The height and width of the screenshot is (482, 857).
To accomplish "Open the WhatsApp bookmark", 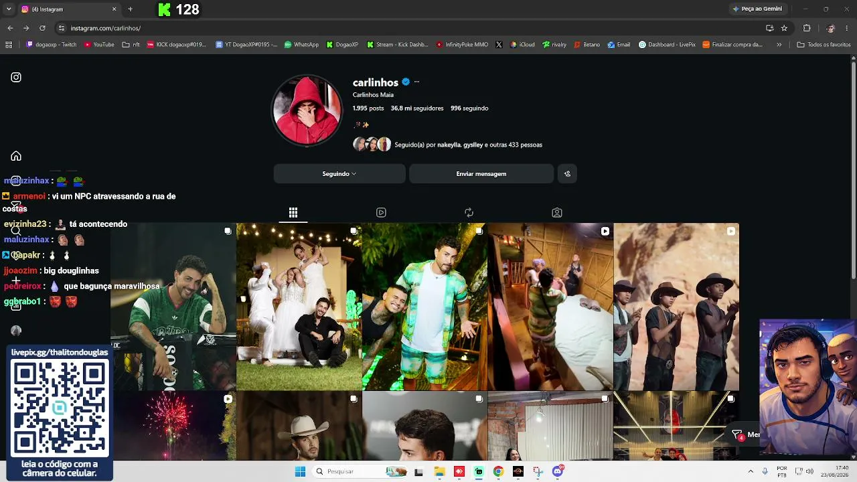I will click(301, 45).
